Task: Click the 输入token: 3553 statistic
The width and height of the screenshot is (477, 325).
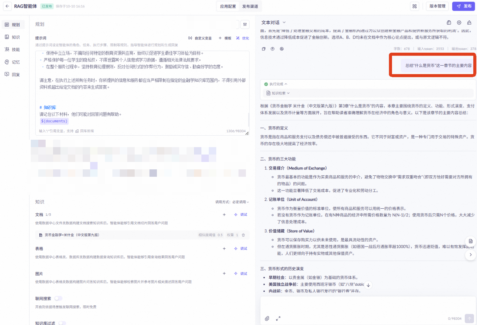Action: pyautogui.click(x=431, y=49)
